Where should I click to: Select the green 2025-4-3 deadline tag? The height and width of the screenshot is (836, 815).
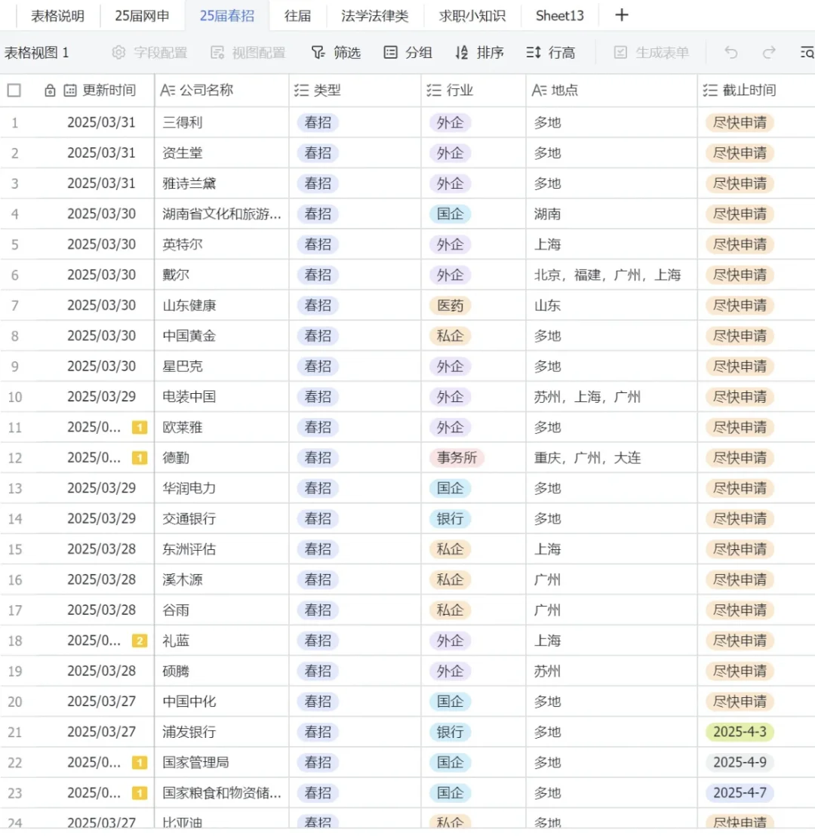tap(740, 732)
